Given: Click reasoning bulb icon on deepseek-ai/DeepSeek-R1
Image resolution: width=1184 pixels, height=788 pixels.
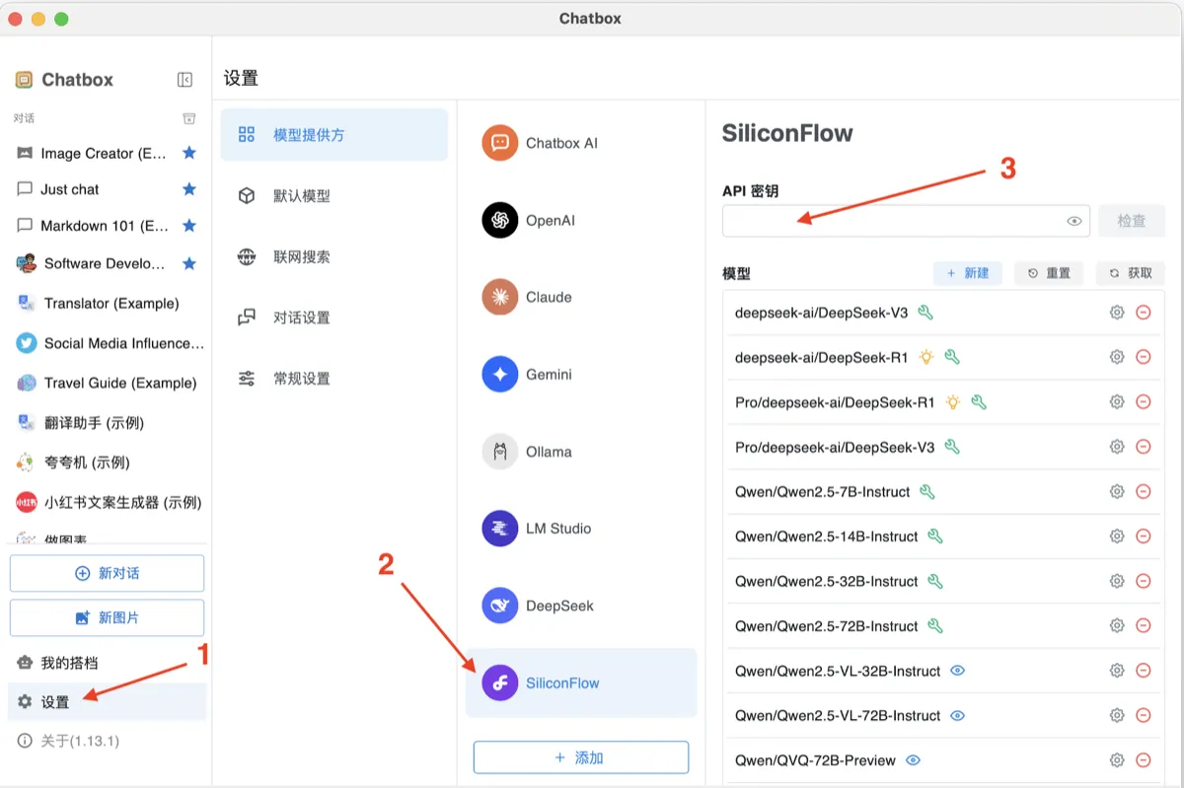Looking at the screenshot, I should tap(925, 357).
